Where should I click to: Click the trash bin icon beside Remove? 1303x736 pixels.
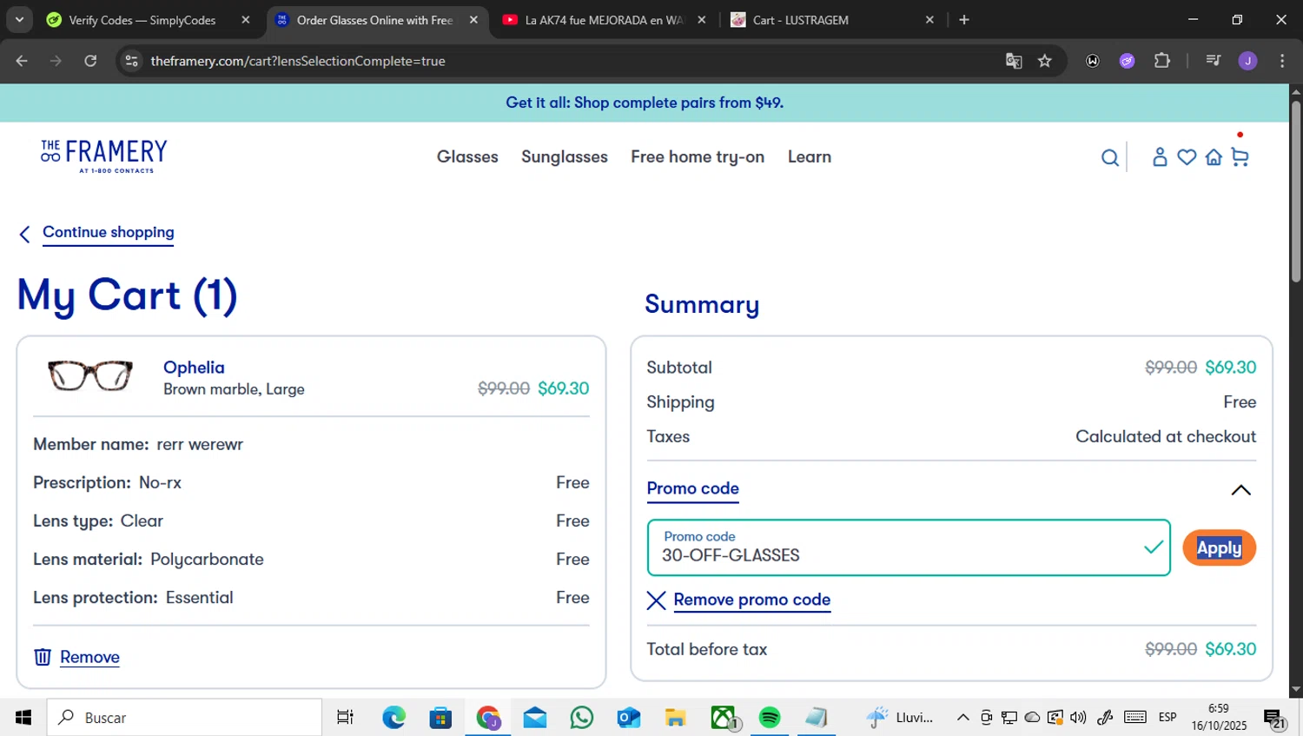click(x=43, y=657)
